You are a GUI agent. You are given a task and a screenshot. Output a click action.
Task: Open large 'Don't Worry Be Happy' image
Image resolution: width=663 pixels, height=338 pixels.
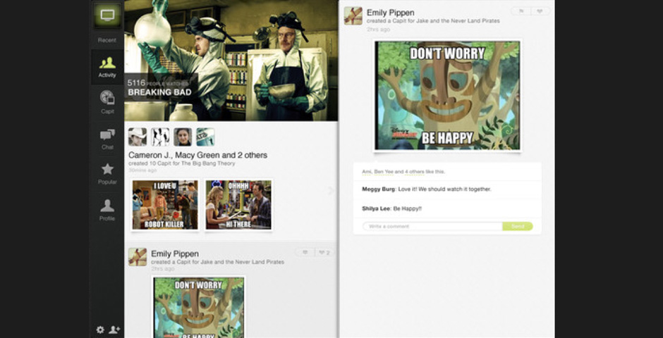(x=447, y=96)
